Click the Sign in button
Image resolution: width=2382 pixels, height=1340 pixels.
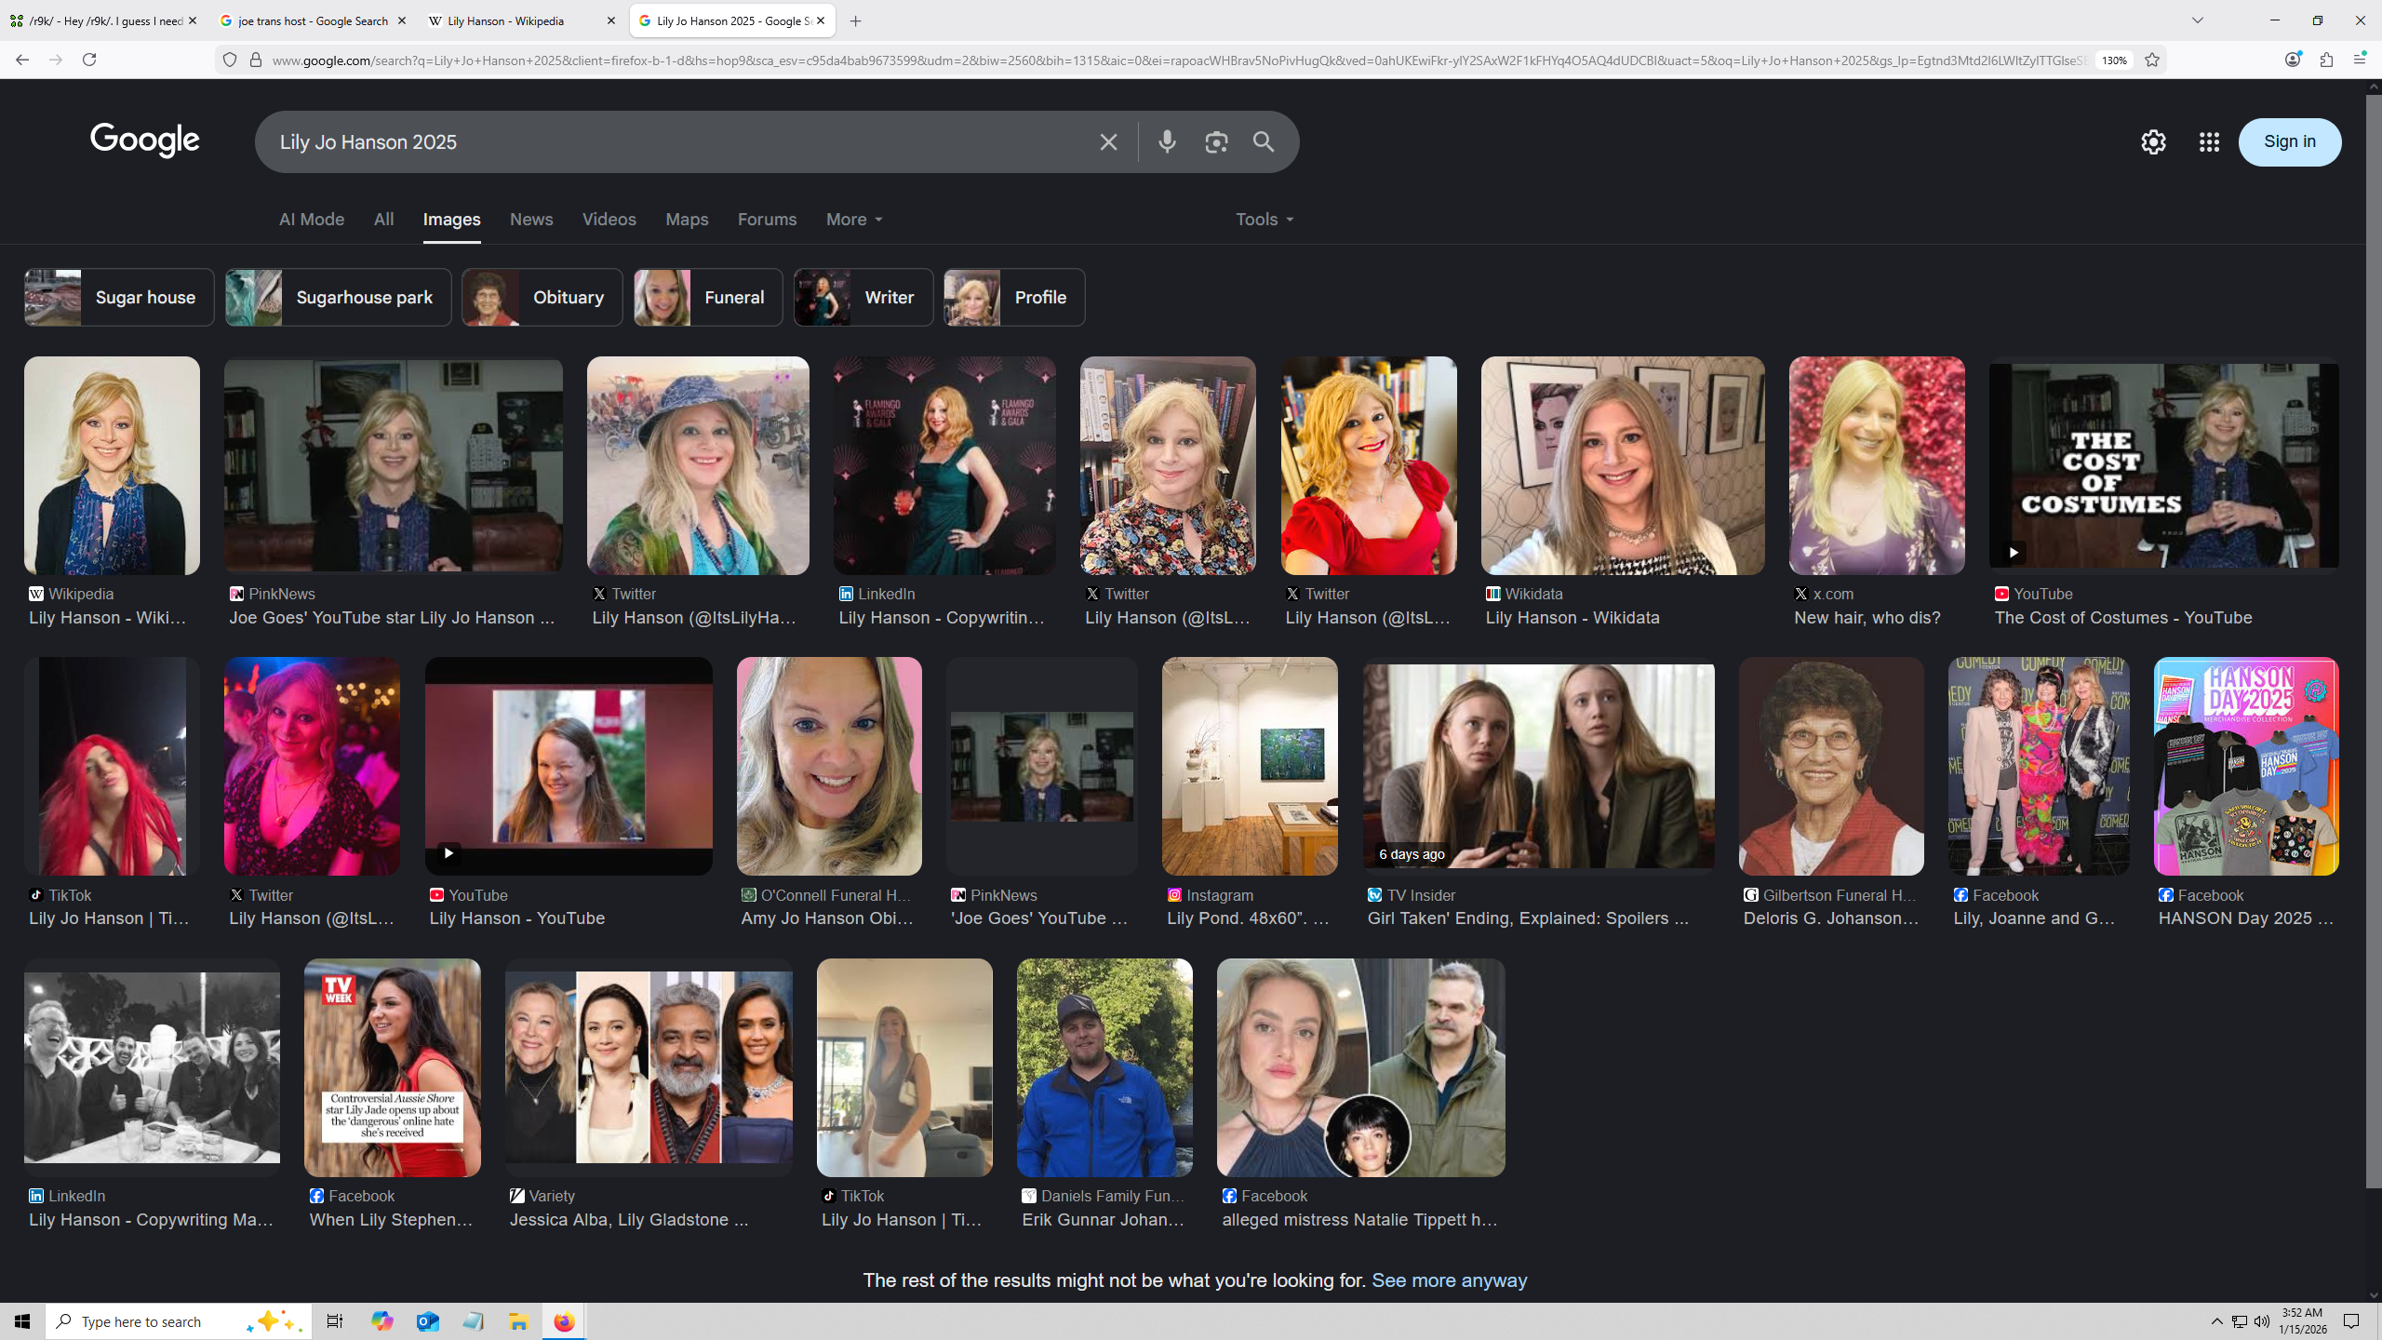[2289, 142]
